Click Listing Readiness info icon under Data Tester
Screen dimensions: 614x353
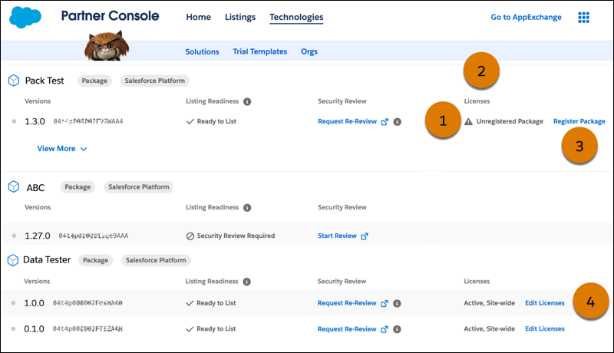[246, 282]
